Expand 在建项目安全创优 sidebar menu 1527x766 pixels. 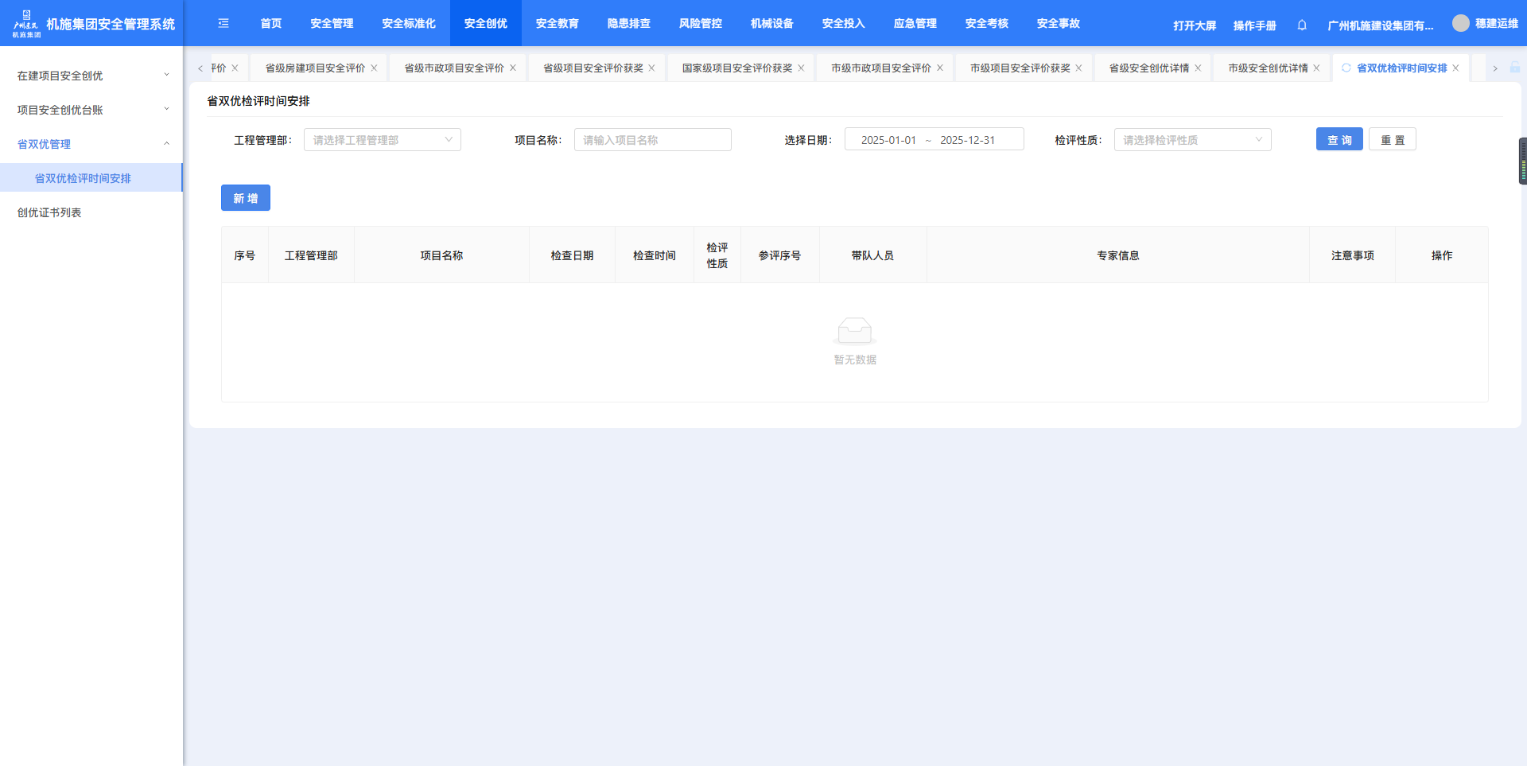coord(91,76)
